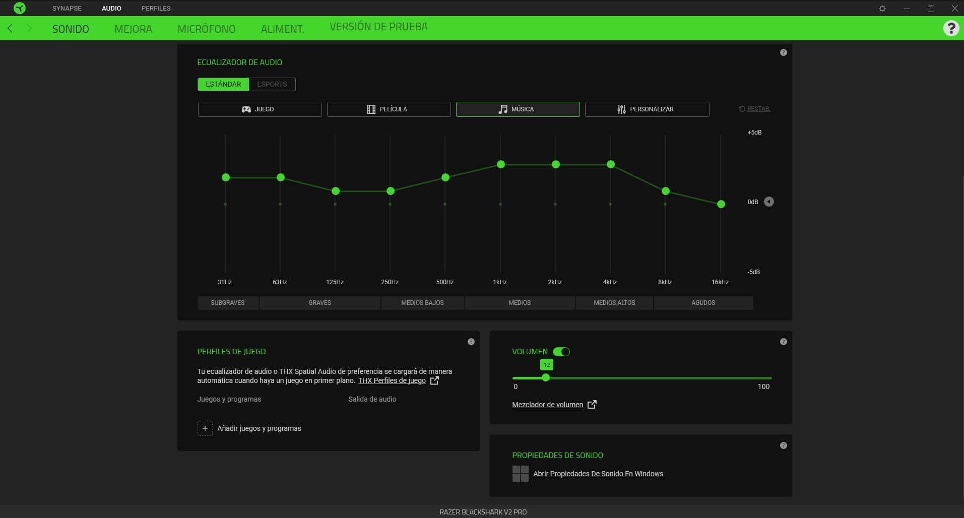Choose the Juego equalizer preset
Image resolution: width=964 pixels, height=518 pixels.
point(260,109)
